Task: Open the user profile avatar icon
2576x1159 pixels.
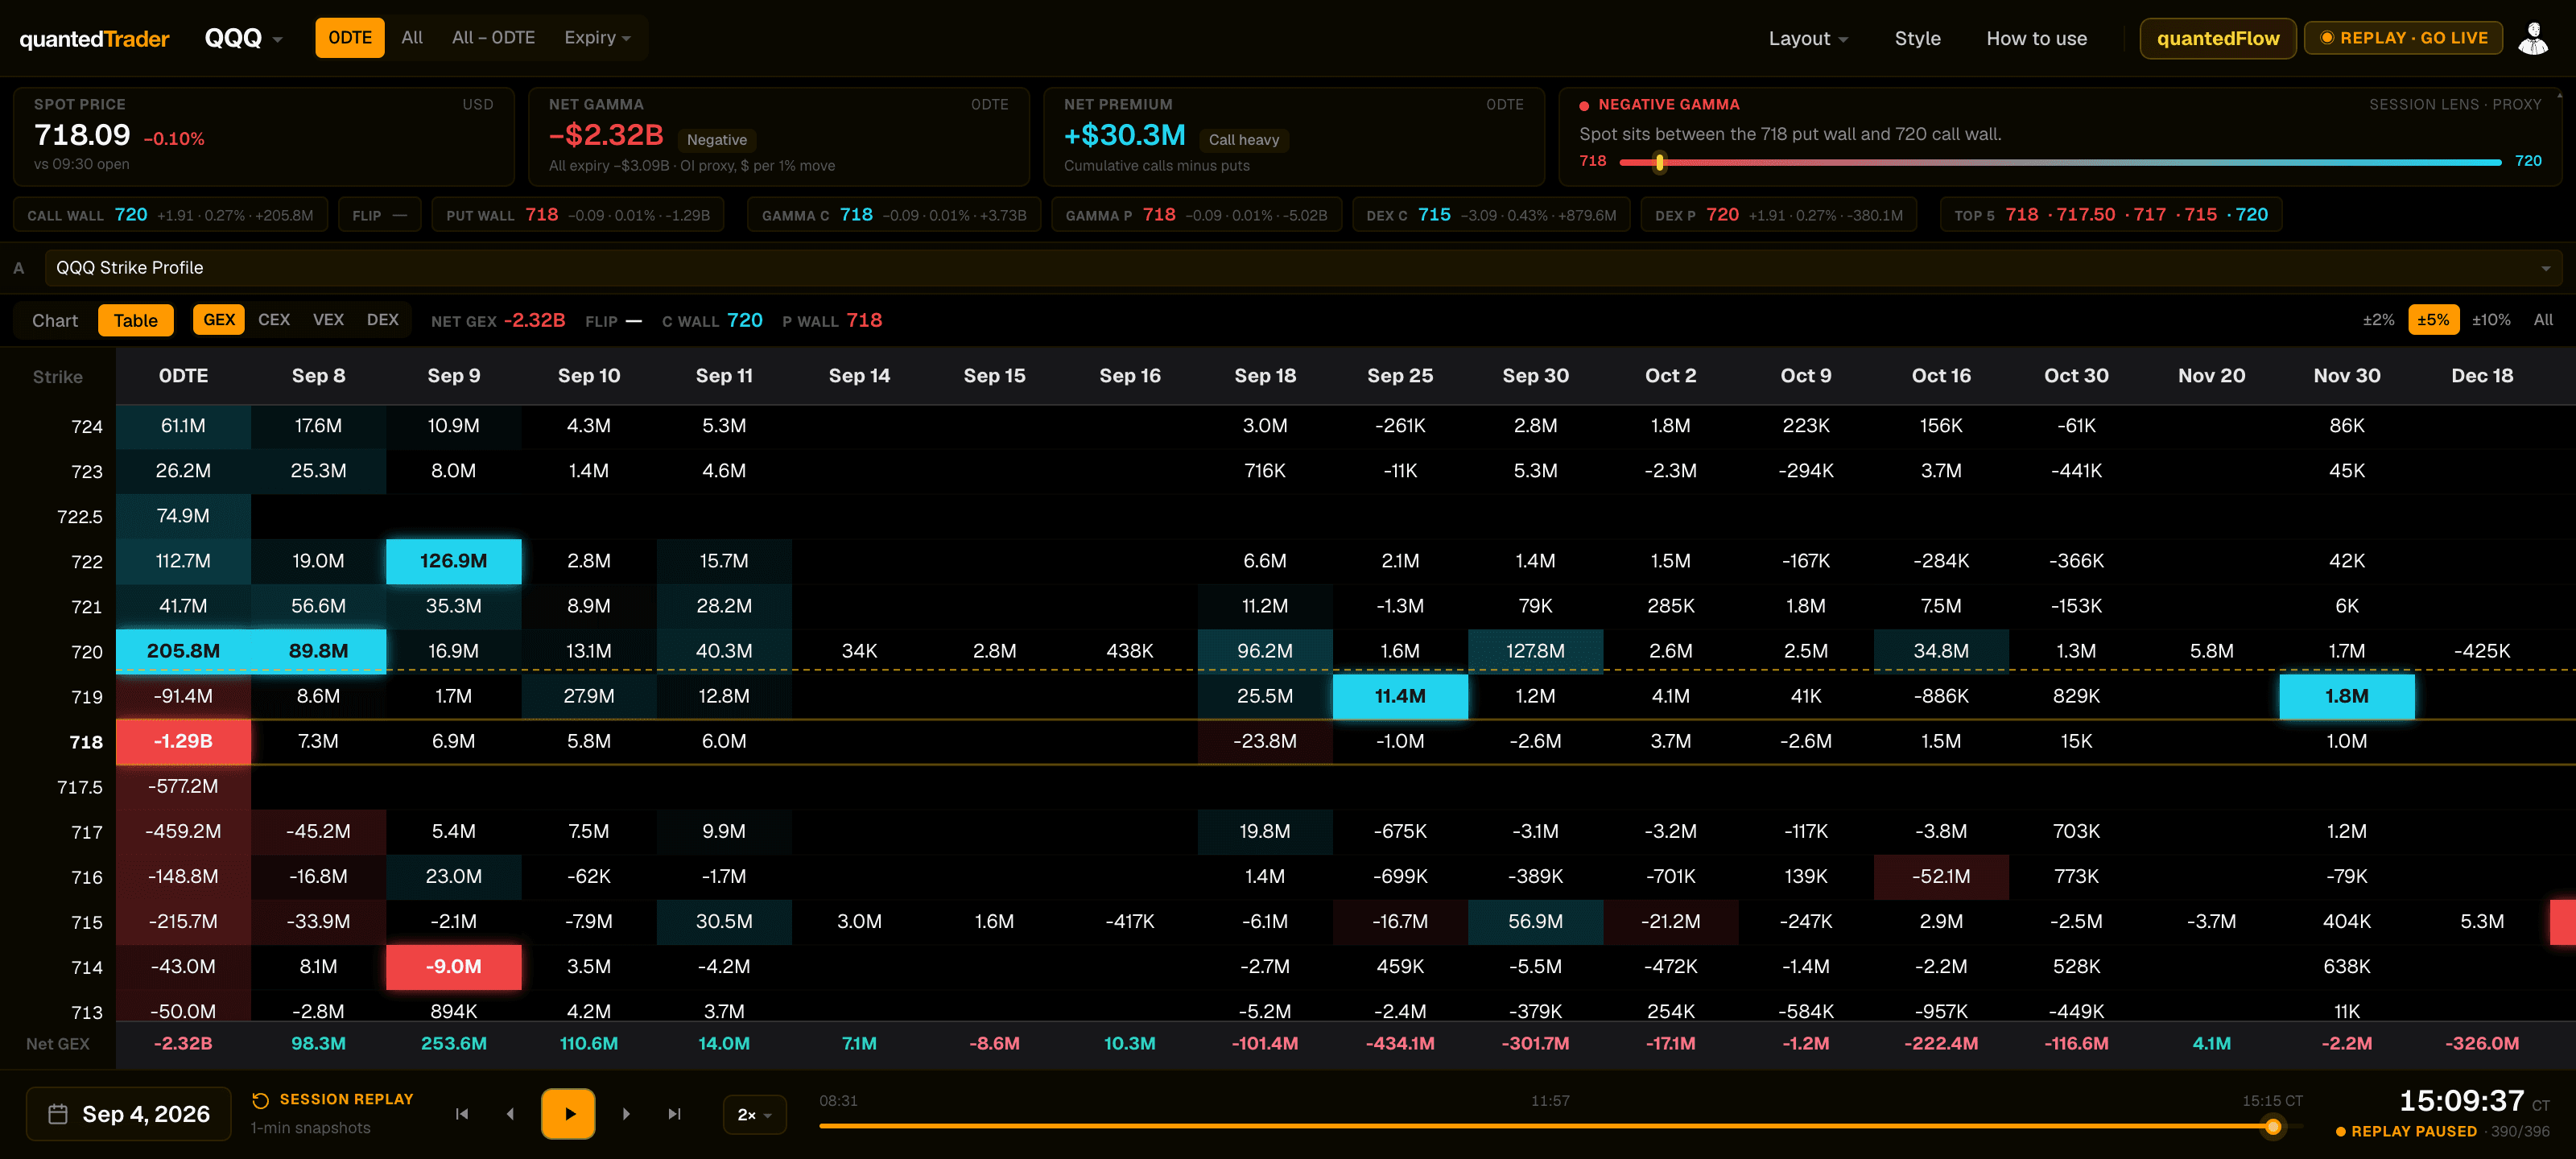Action: point(2532,38)
